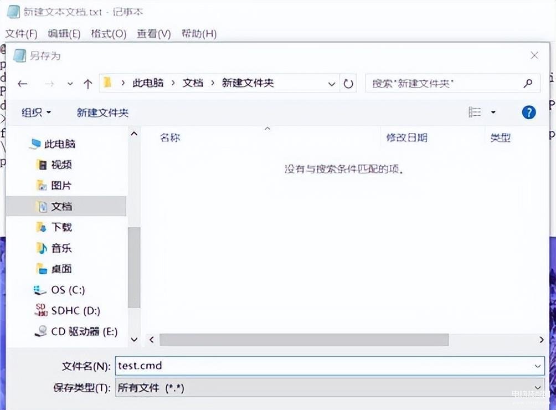Click the view layout icon
The width and height of the screenshot is (556, 410).
[475, 112]
